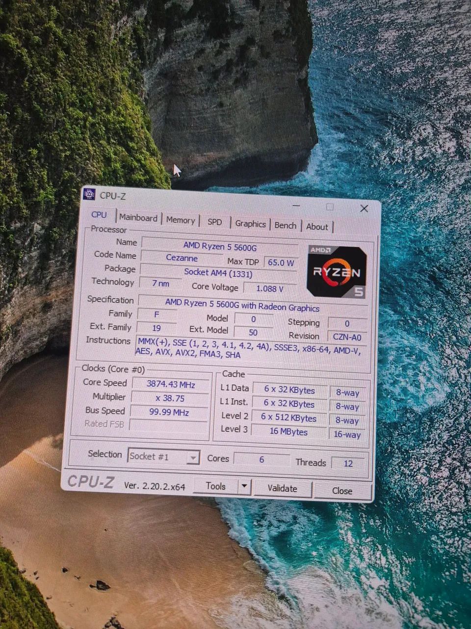Click the Ext. Model value 50

tap(253, 333)
